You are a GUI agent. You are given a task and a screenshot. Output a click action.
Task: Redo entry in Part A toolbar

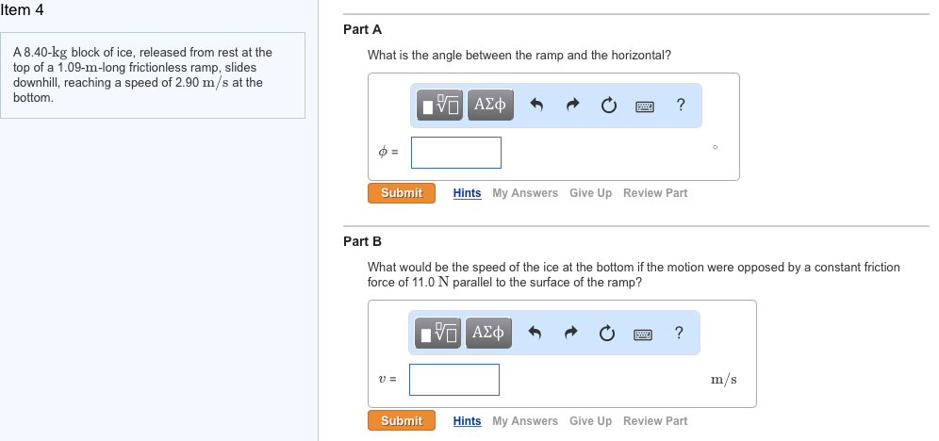pyautogui.click(x=572, y=105)
